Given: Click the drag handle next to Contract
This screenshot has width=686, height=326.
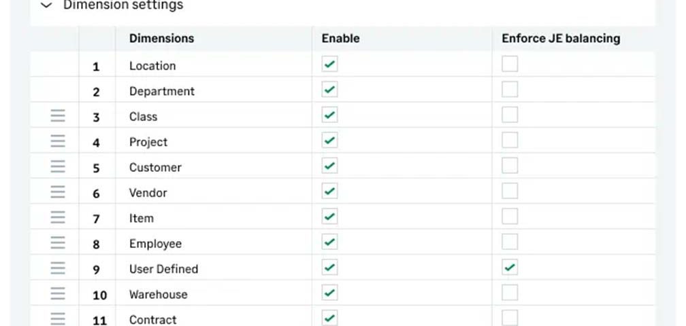Looking at the screenshot, I should click(x=58, y=319).
